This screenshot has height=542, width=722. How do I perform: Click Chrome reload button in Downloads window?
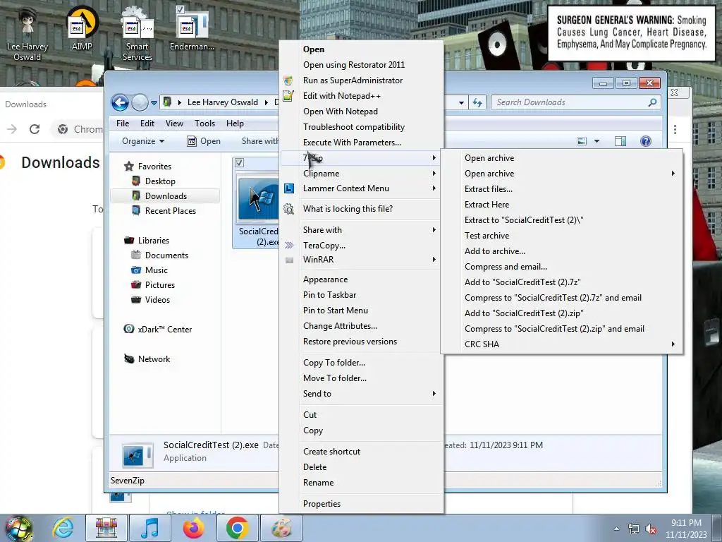pyautogui.click(x=35, y=129)
